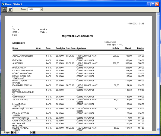Click description 1516 GÜN ÖNCE NAKİT ÖDEME
The height and width of the screenshot is (136, 161).
click(87, 101)
